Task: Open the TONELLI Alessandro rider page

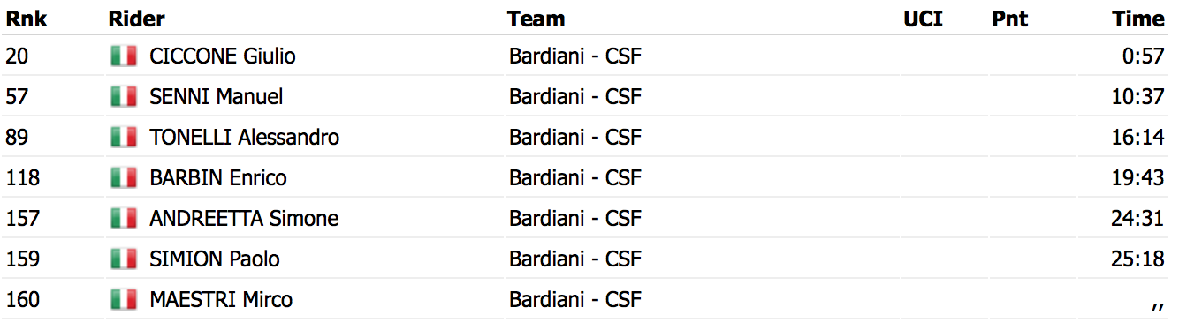Action: (245, 138)
